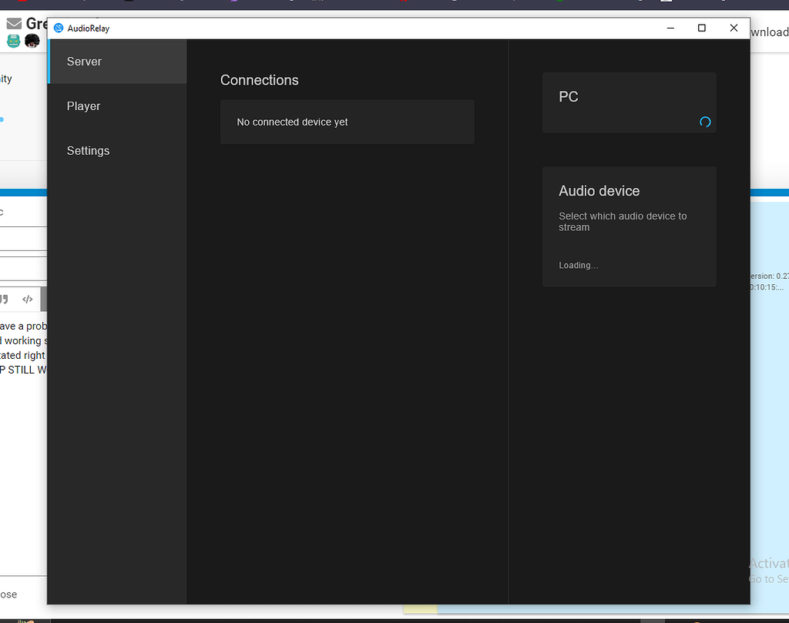
Task: Click the Connections heading
Action: pyautogui.click(x=259, y=80)
